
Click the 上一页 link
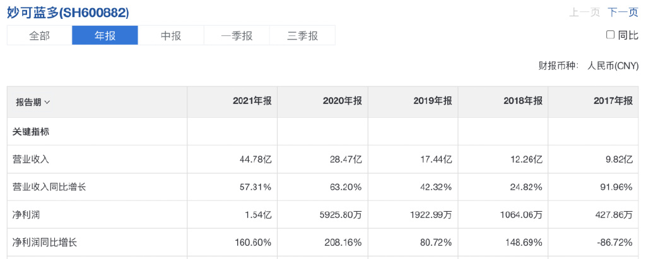pyautogui.click(x=585, y=12)
